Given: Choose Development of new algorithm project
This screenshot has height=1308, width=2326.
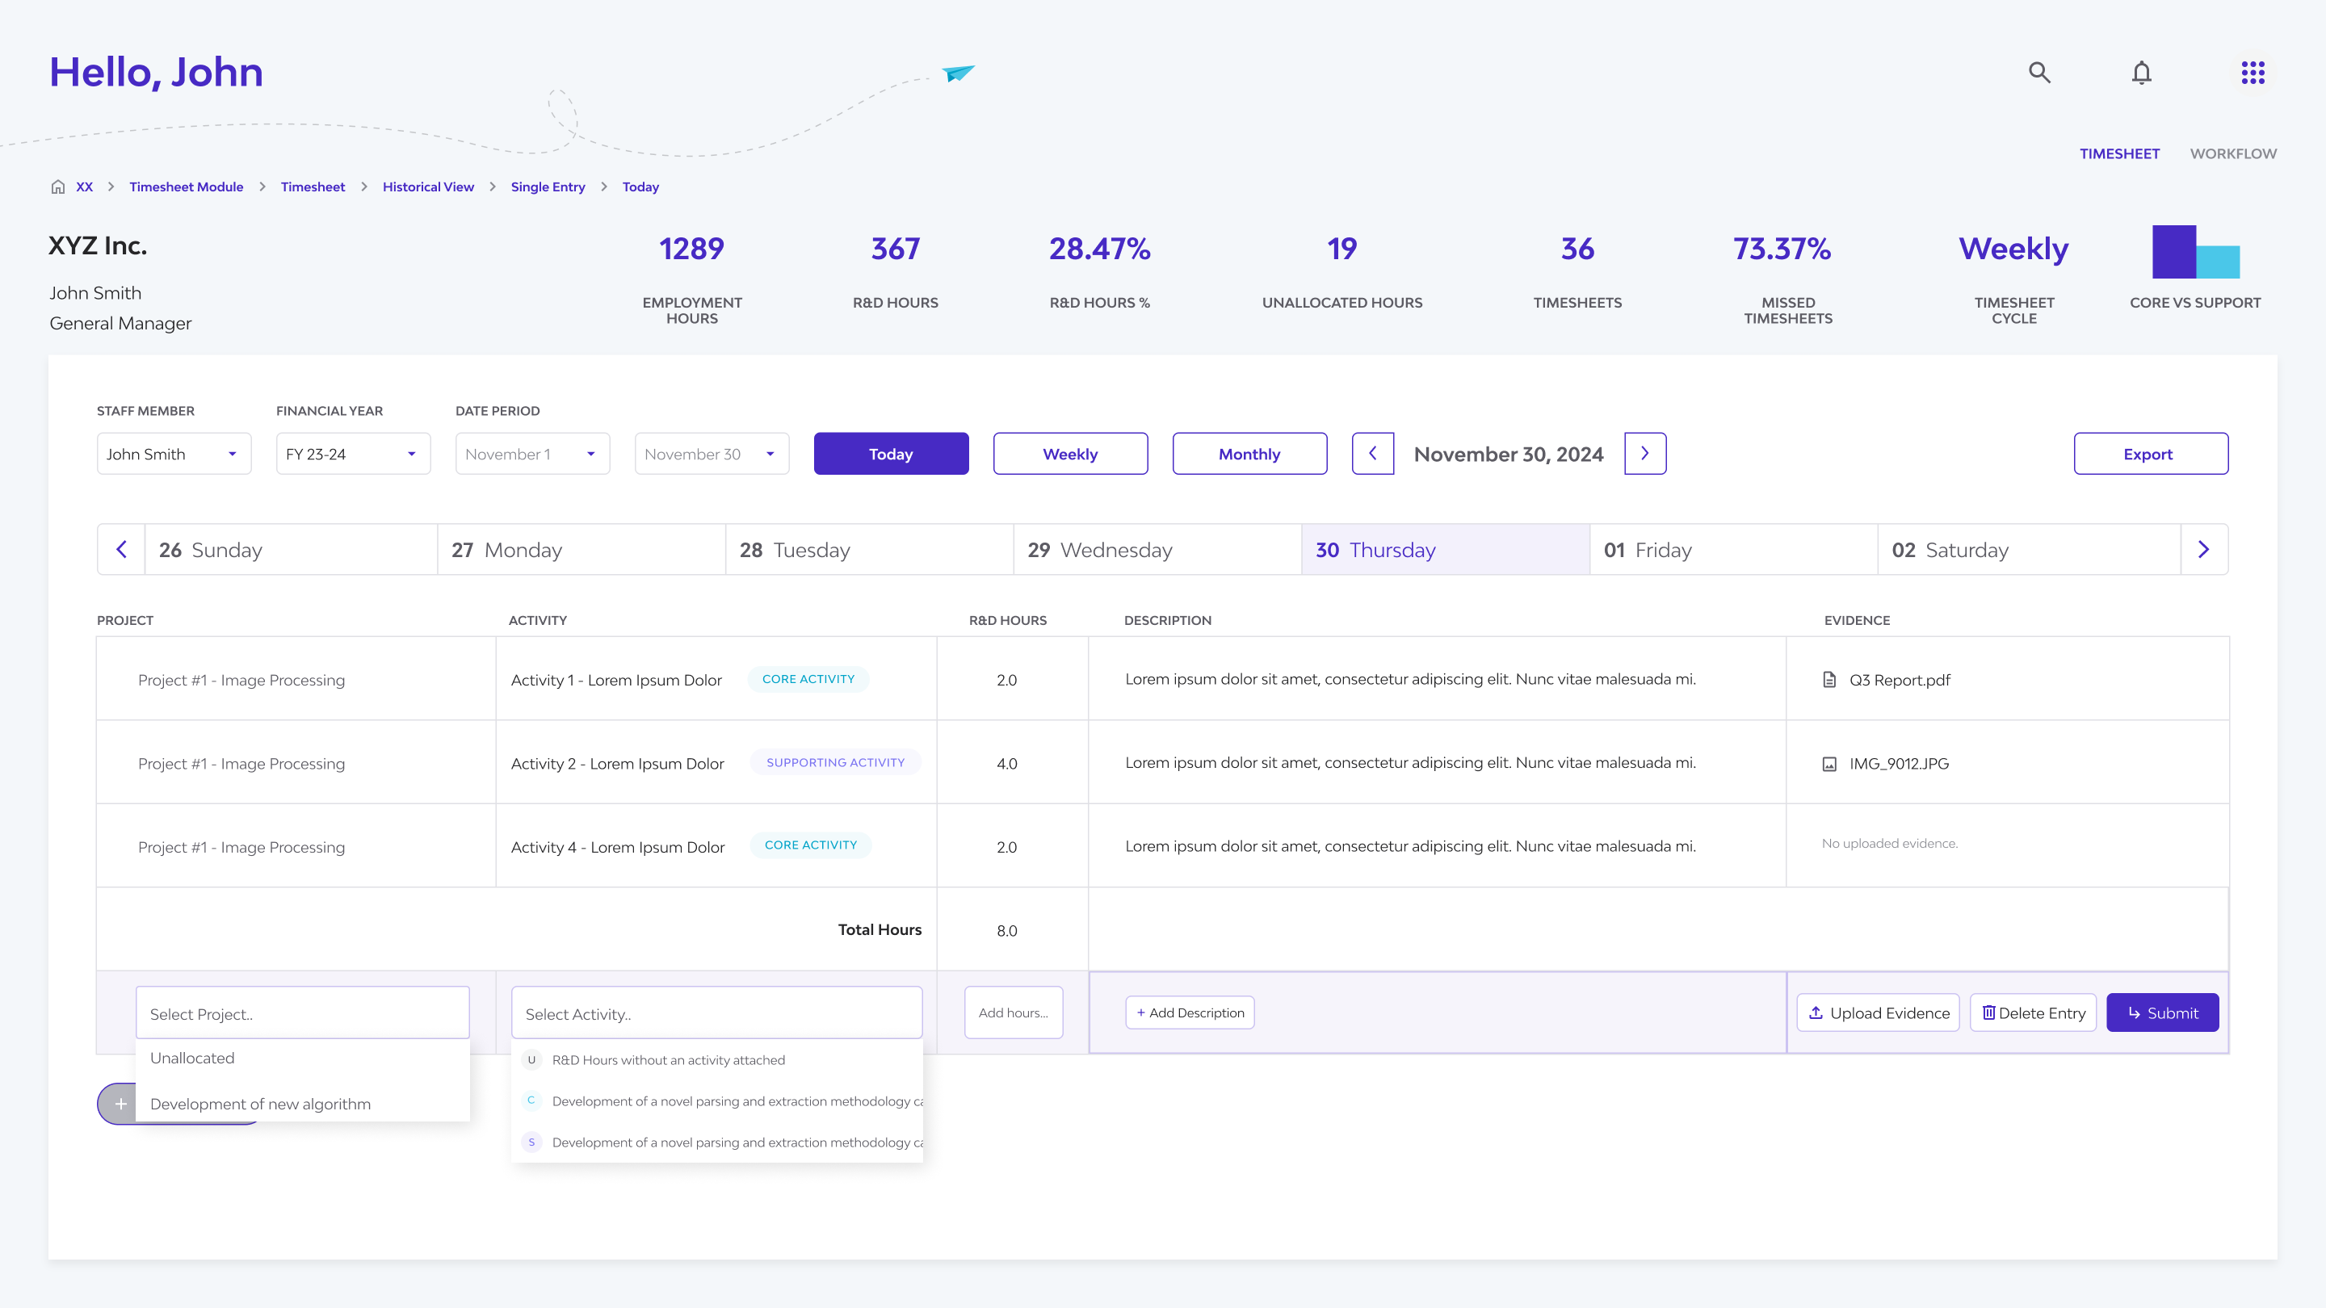Looking at the screenshot, I should click(303, 1103).
